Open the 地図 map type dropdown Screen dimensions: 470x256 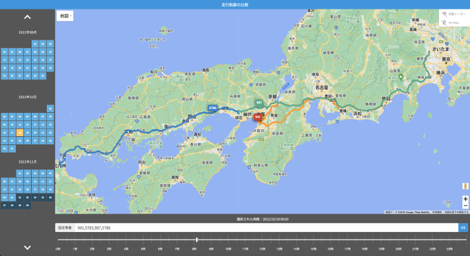(65, 15)
